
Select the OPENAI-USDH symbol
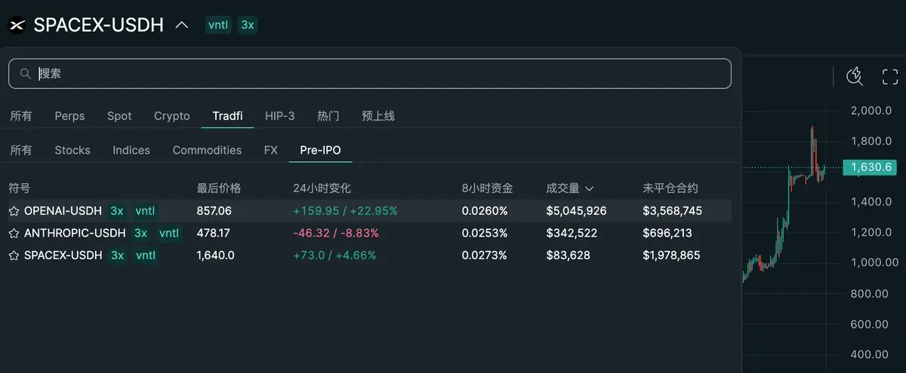63,211
